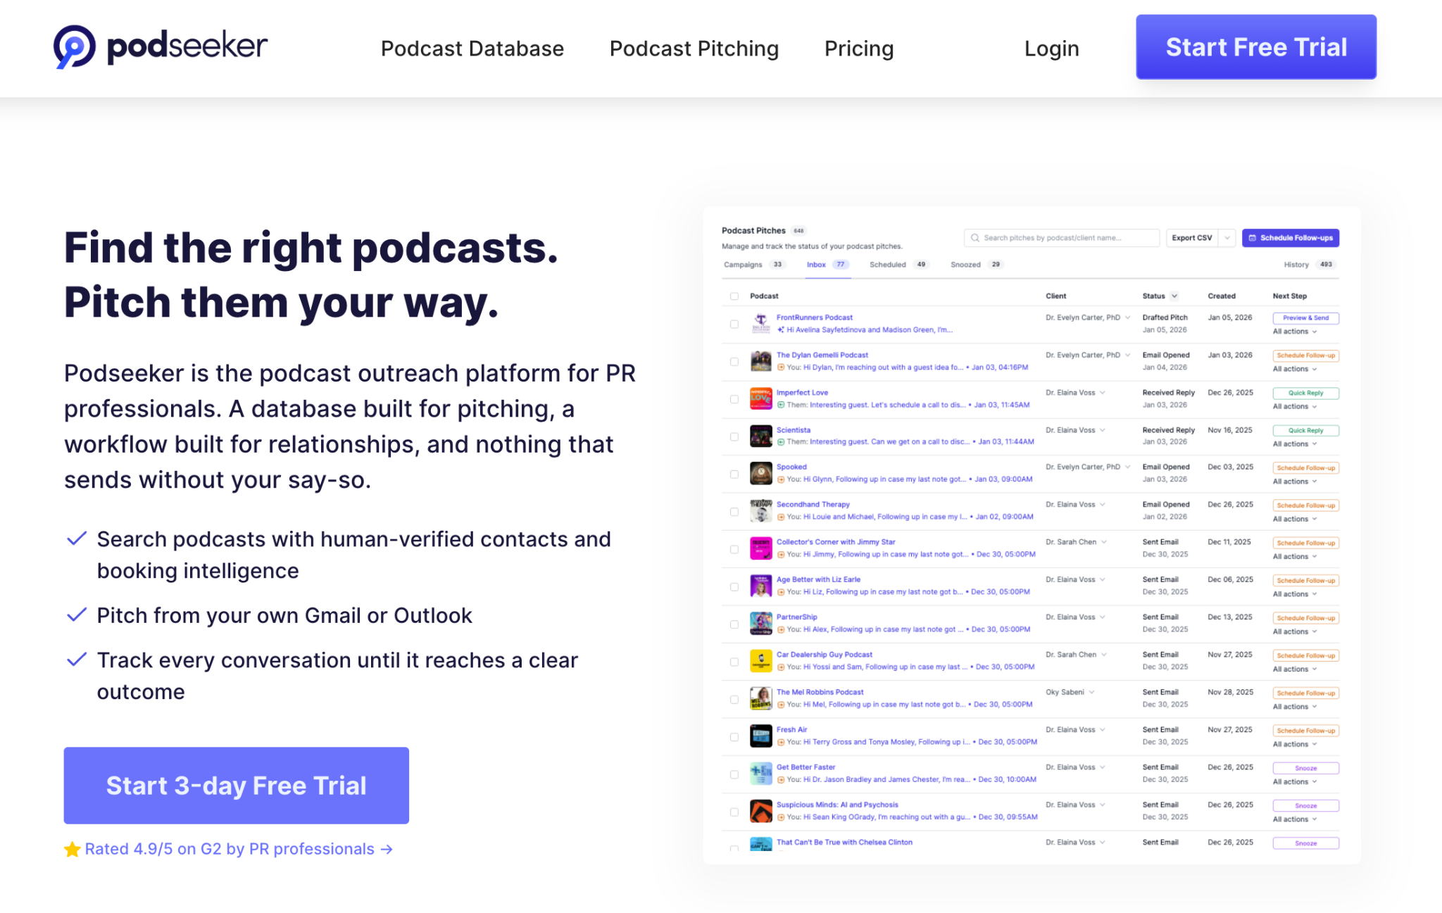Click the star icon next to the G2 rating
The image size is (1442, 913).
[73, 849]
